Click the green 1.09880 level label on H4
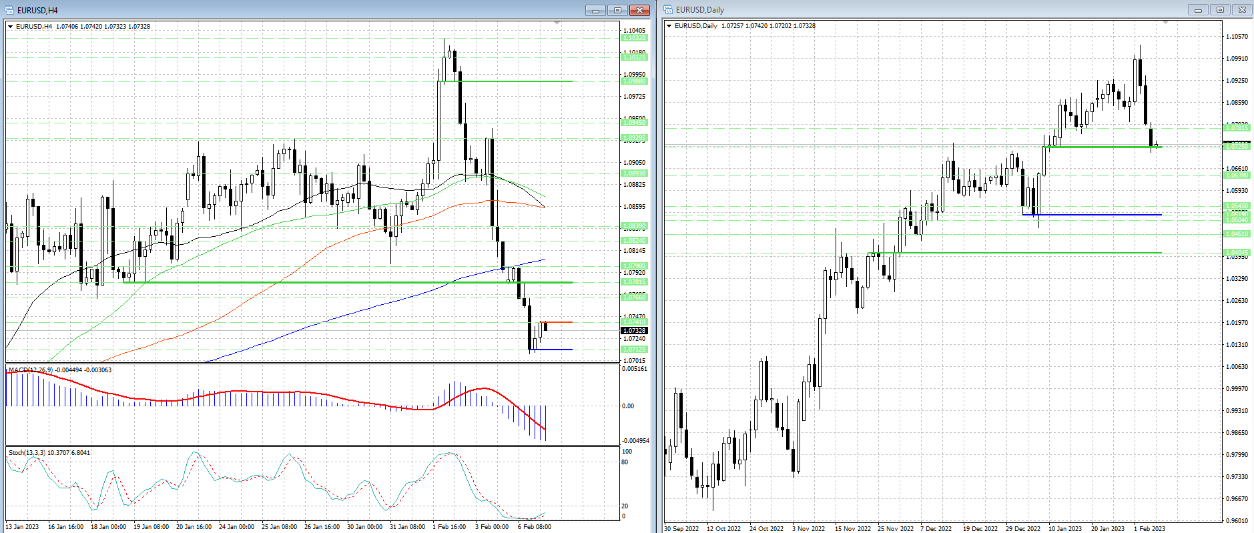 click(634, 81)
